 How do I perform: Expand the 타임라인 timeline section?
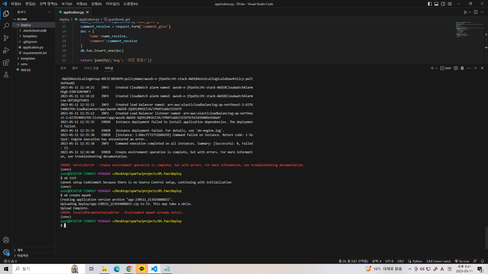[34, 256]
